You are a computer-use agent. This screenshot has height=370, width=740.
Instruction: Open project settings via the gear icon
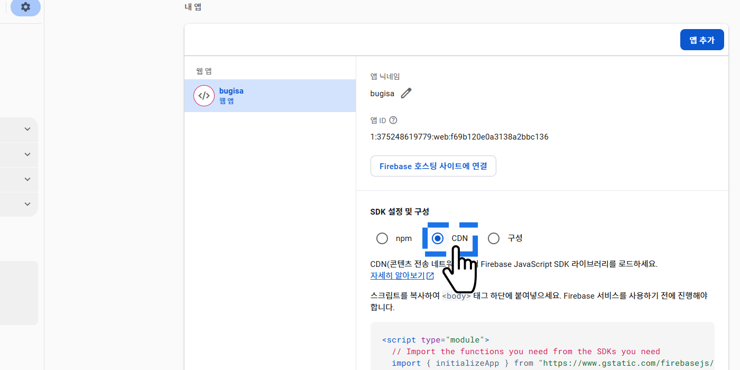(x=25, y=7)
